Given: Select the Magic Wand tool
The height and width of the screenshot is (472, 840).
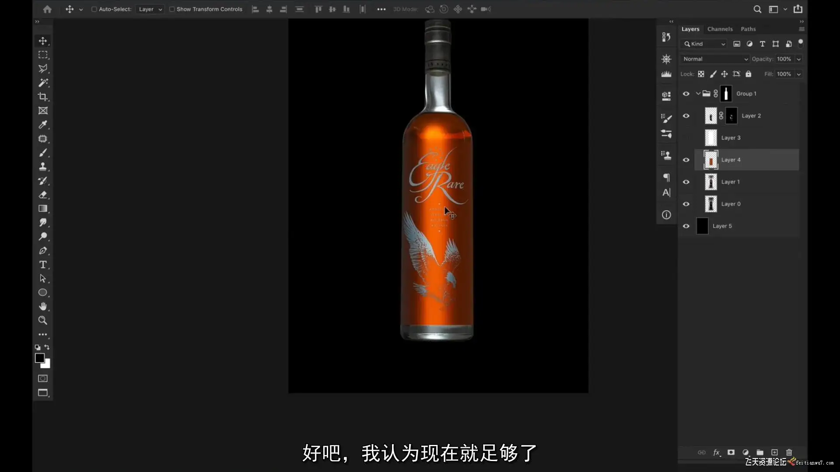Looking at the screenshot, I should pos(42,83).
